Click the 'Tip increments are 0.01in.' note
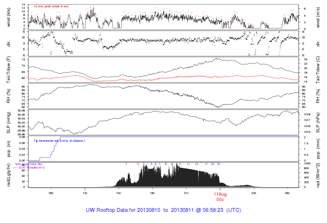 [59, 140]
